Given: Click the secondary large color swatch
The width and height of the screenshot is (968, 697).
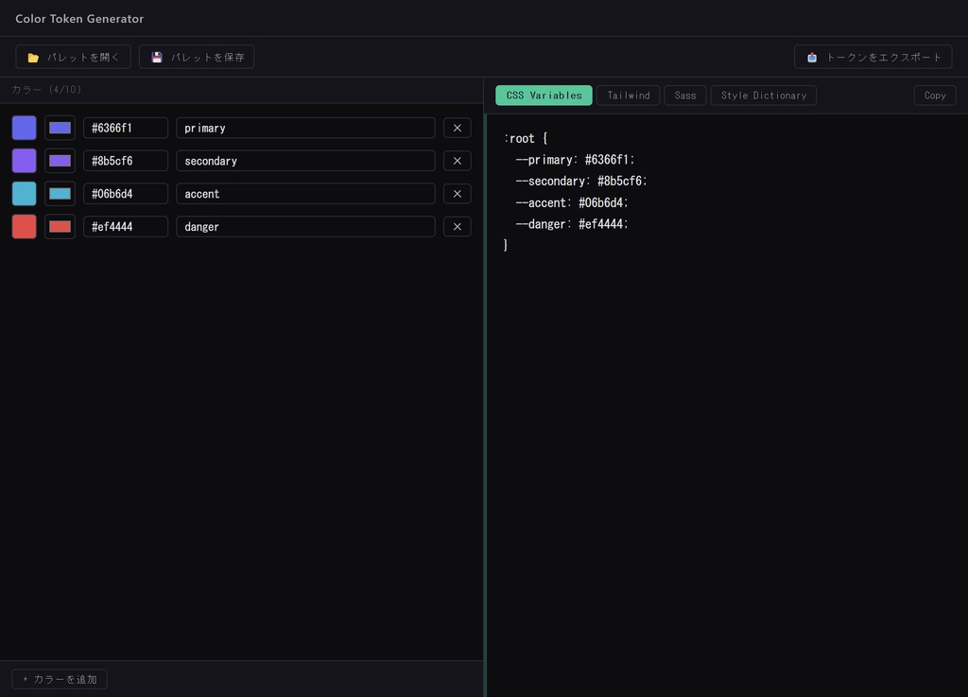Looking at the screenshot, I should (x=24, y=161).
